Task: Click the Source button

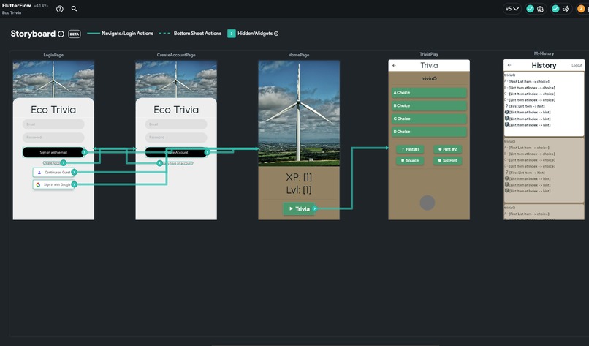Action: pyautogui.click(x=410, y=161)
